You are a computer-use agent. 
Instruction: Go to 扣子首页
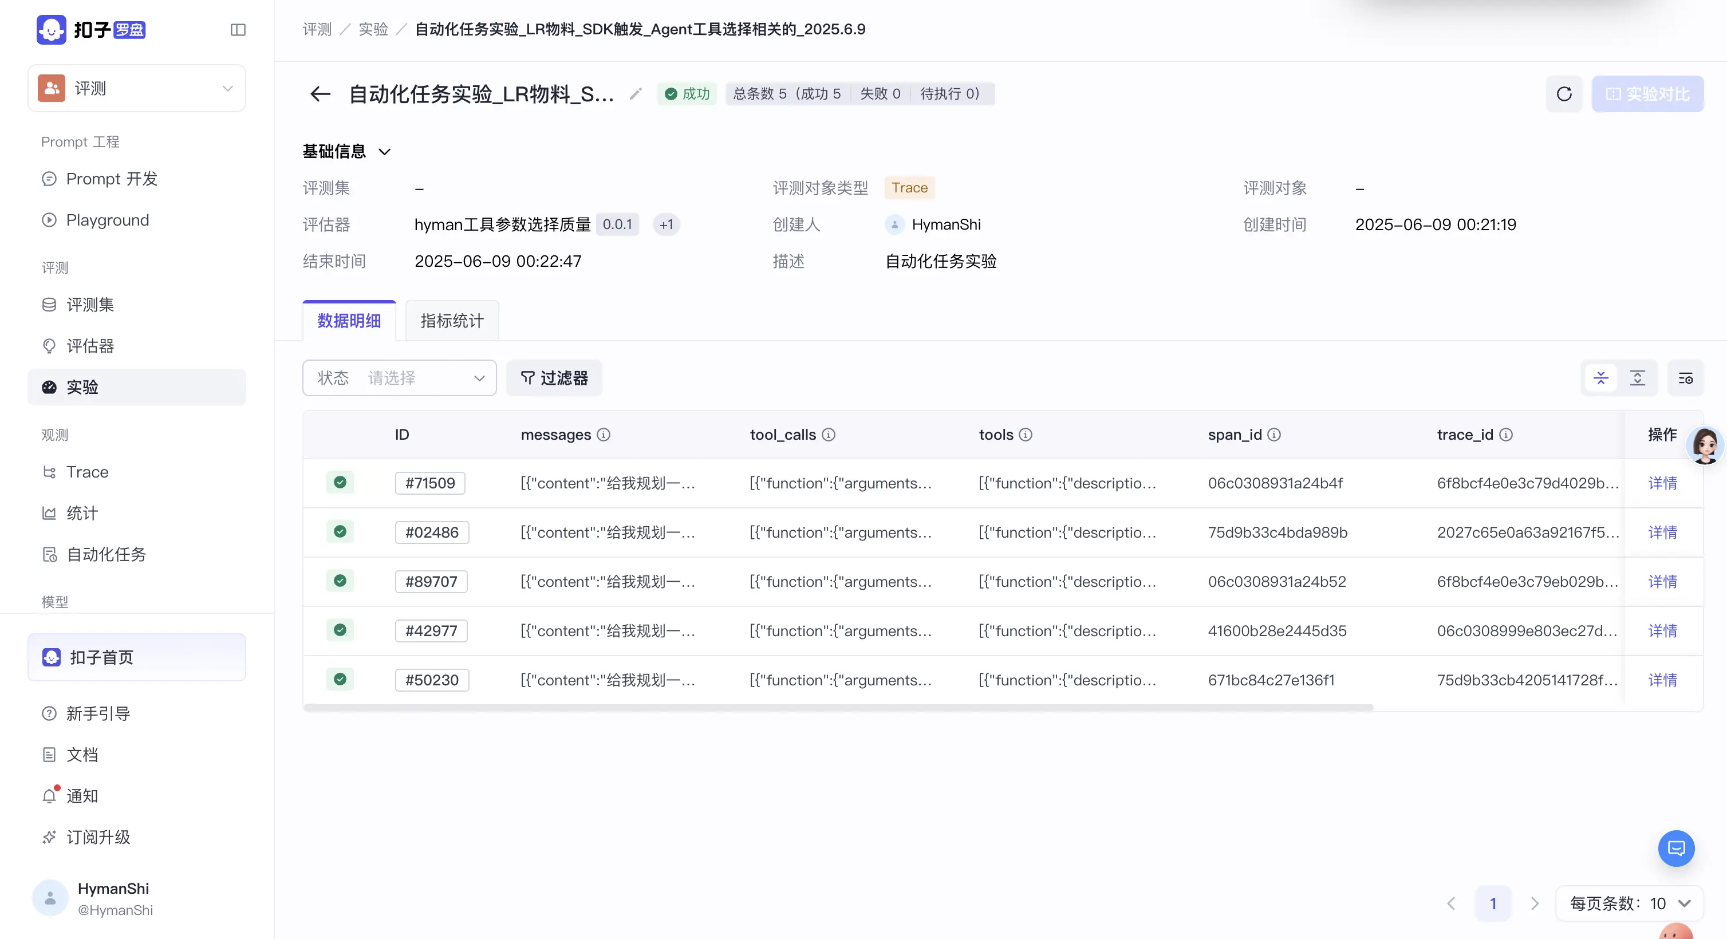[137, 657]
